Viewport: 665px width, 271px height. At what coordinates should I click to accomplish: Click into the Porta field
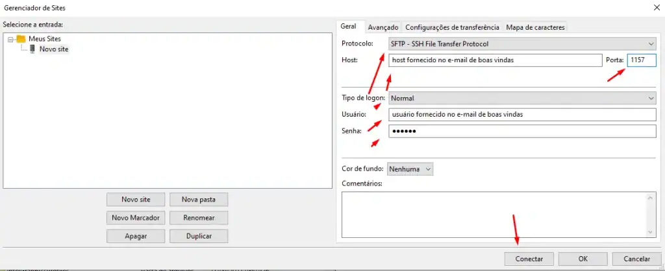coord(641,60)
